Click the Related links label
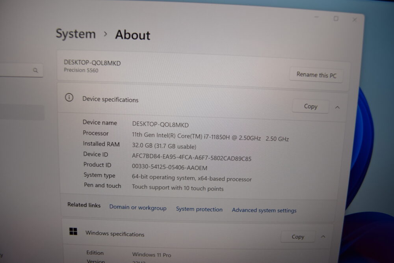Viewport: 394px width, 263px height. [84, 205]
